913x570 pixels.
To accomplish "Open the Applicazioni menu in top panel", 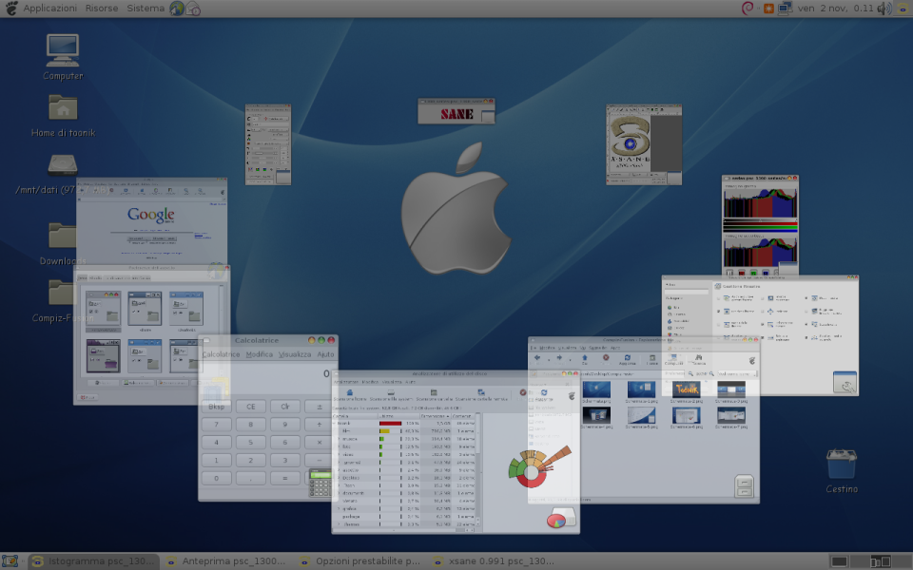I will pyautogui.click(x=50, y=9).
